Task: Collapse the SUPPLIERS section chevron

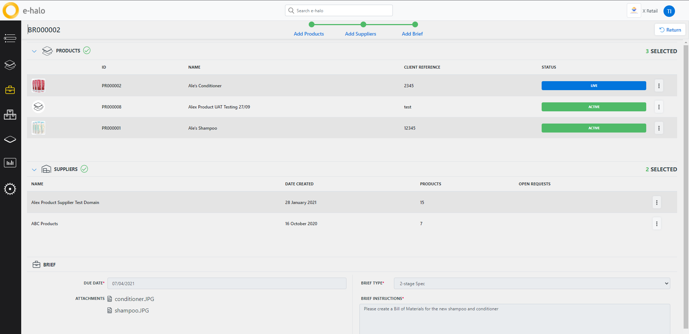Action: pyautogui.click(x=34, y=169)
